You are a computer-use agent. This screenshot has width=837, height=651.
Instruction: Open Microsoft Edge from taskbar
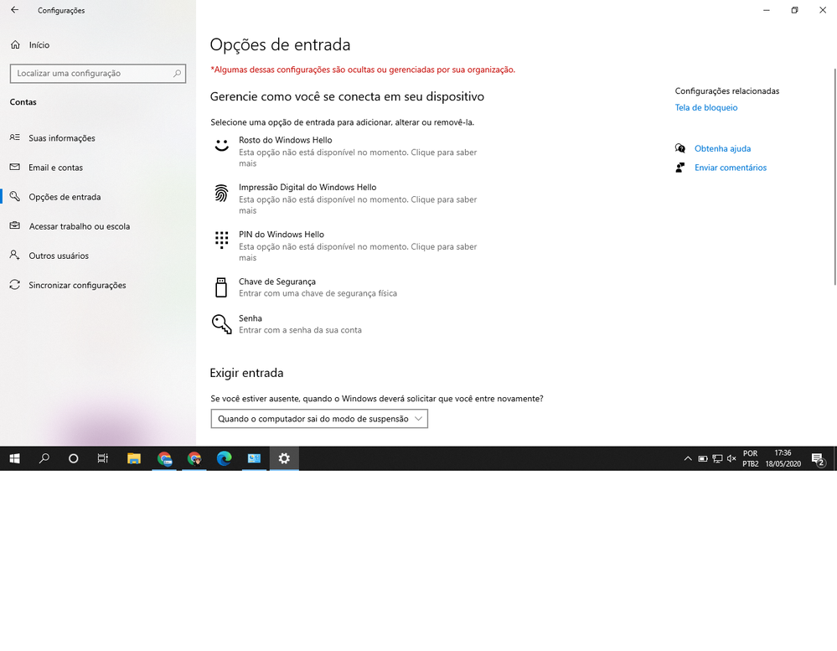[225, 458]
